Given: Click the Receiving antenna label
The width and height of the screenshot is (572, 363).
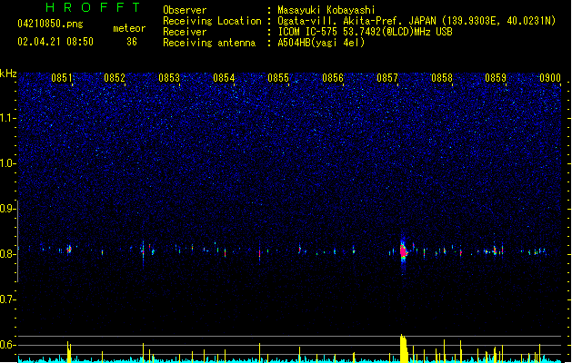Looking at the screenshot, I should click(209, 43).
